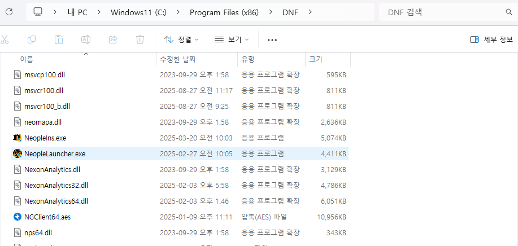
Task: Click the NexonAnalytics64.dll file icon
Action: (17, 201)
